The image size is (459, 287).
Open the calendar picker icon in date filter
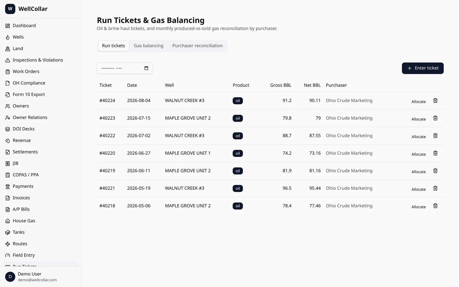tap(146, 68)
